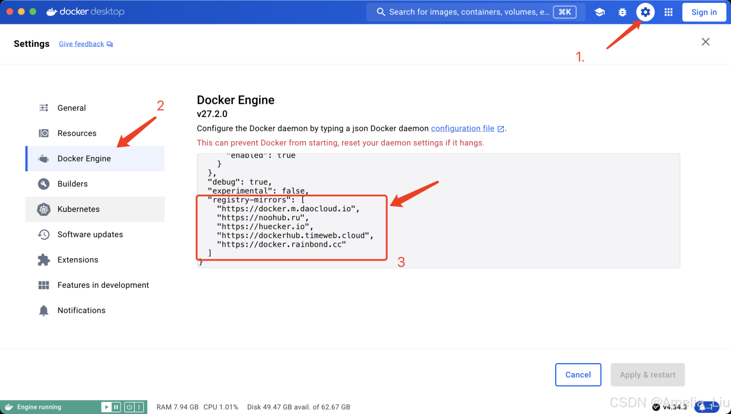The image size is (731, 414).
Task: Open the configuration file link
Action: pyautogui.click(x=463, y=128)
